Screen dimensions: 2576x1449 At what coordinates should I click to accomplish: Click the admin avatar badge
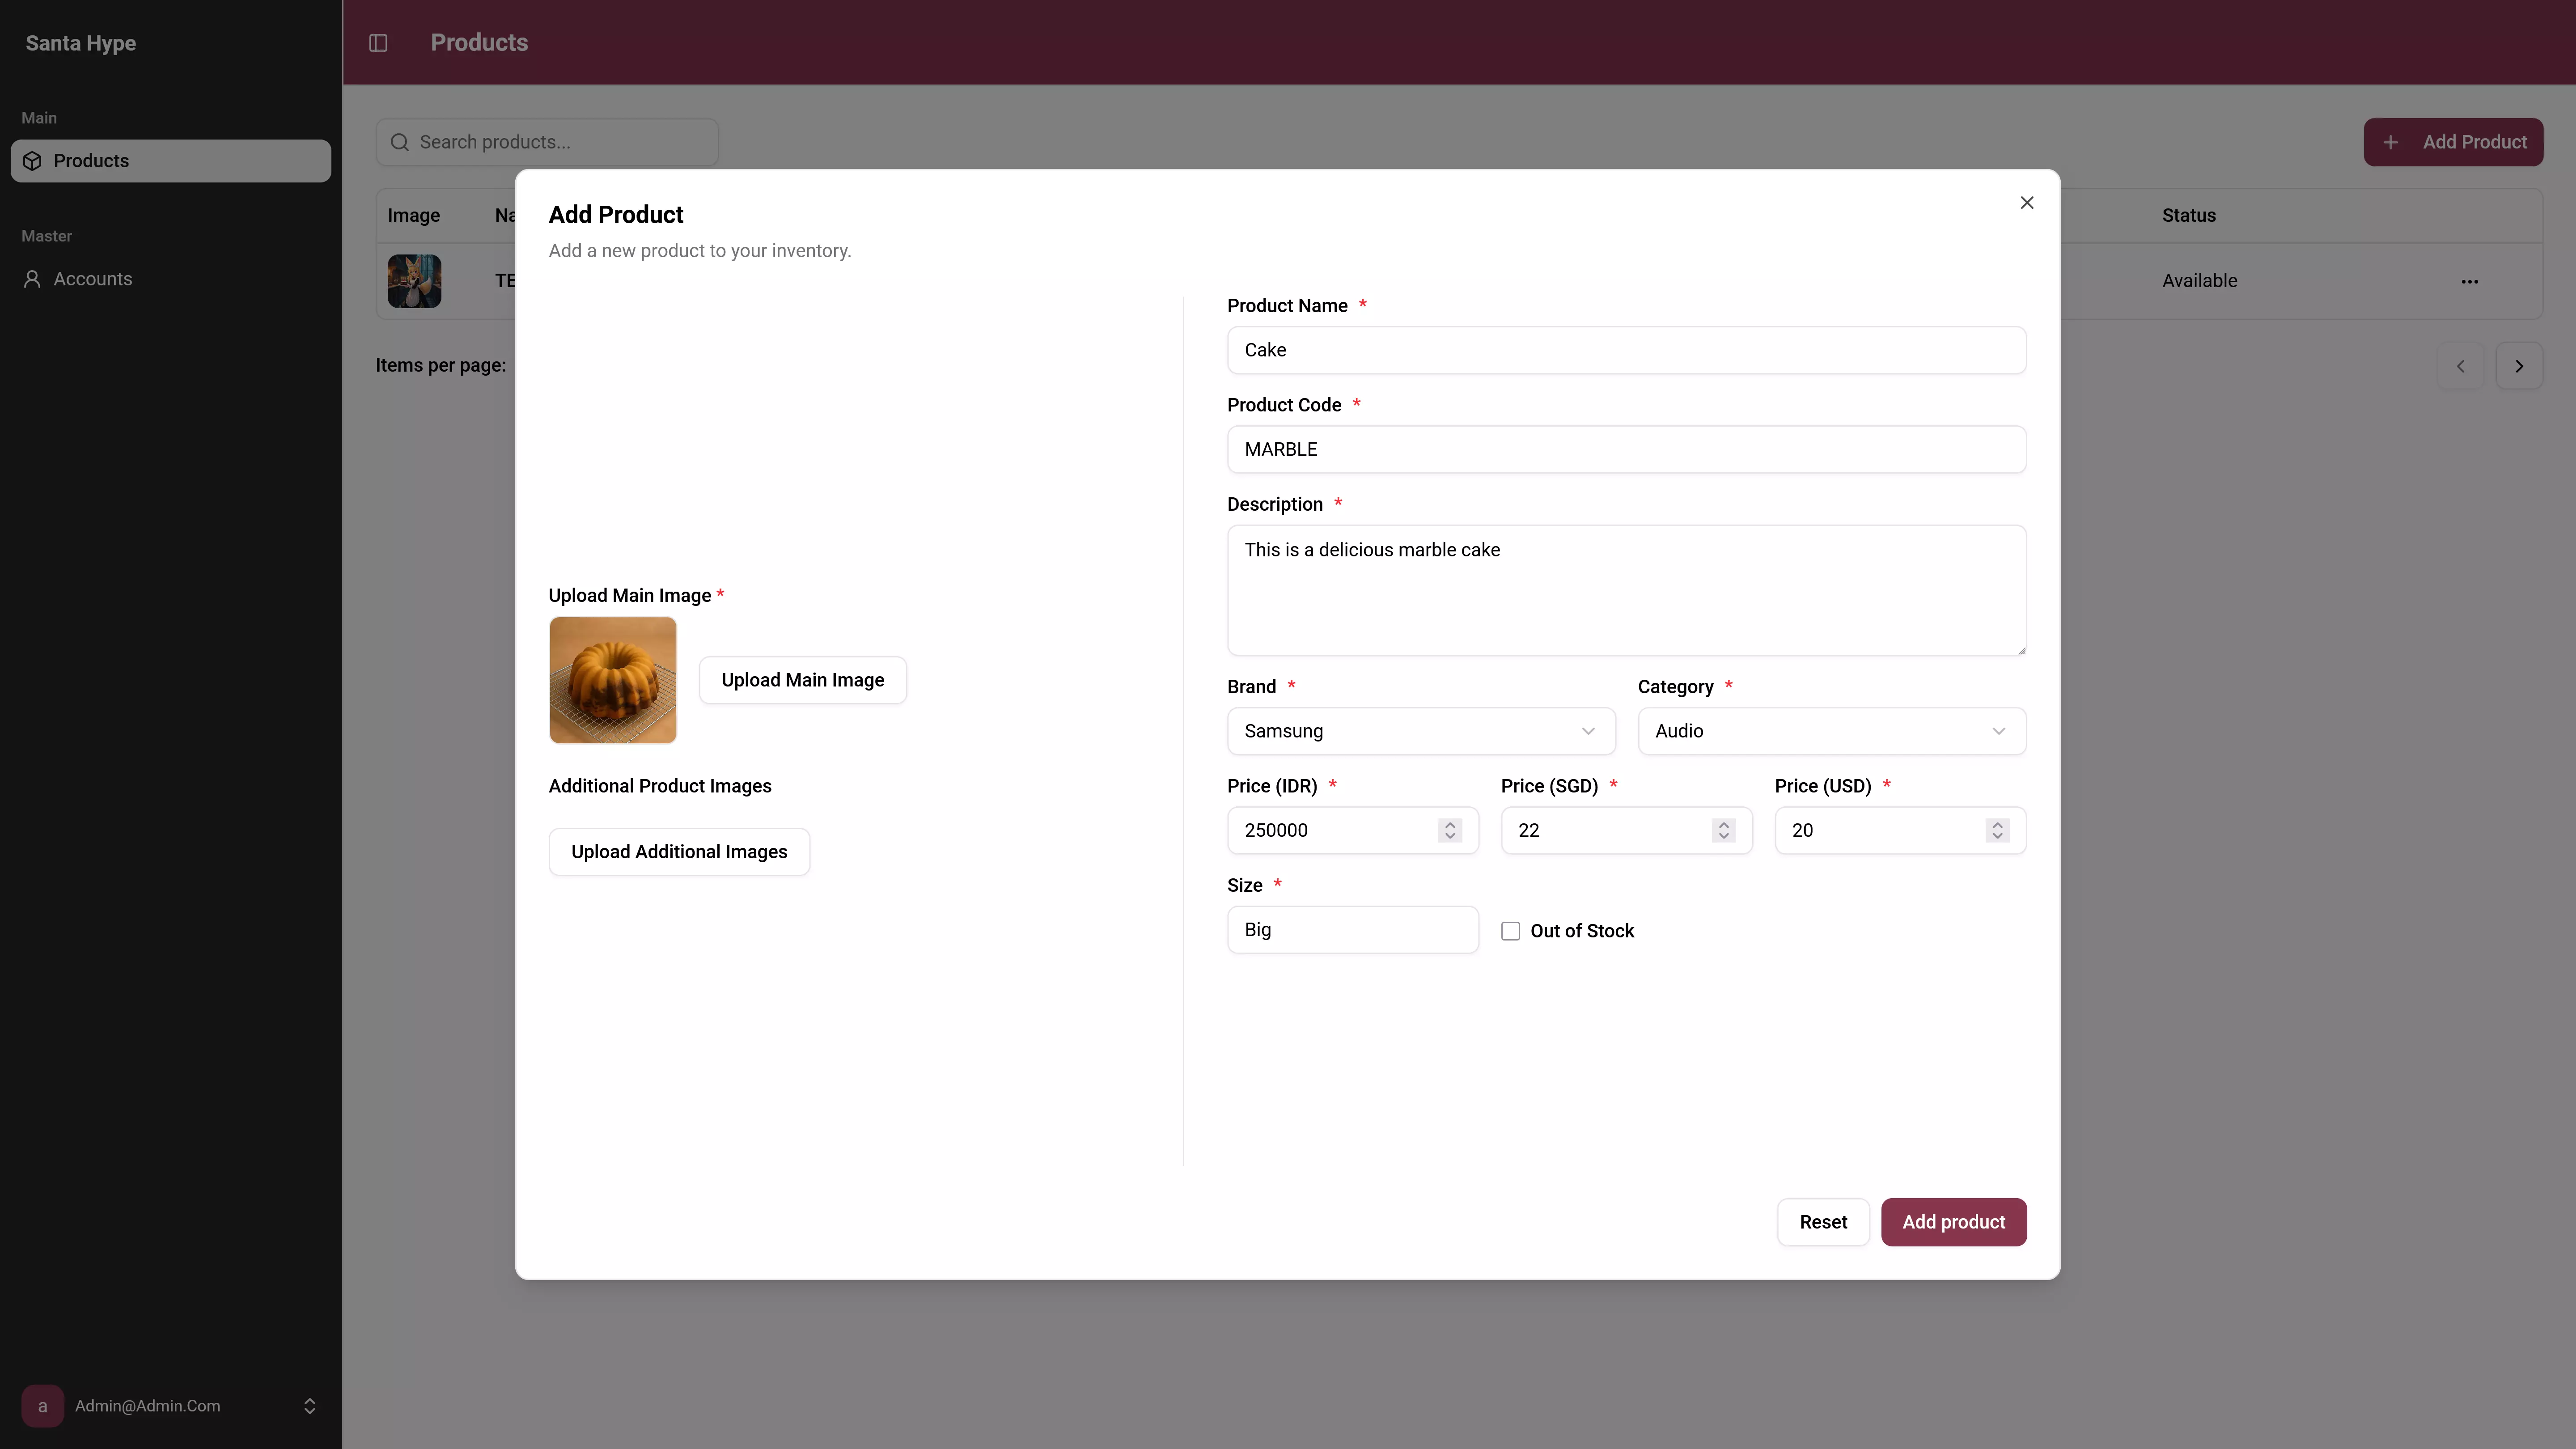[42, 1406]
